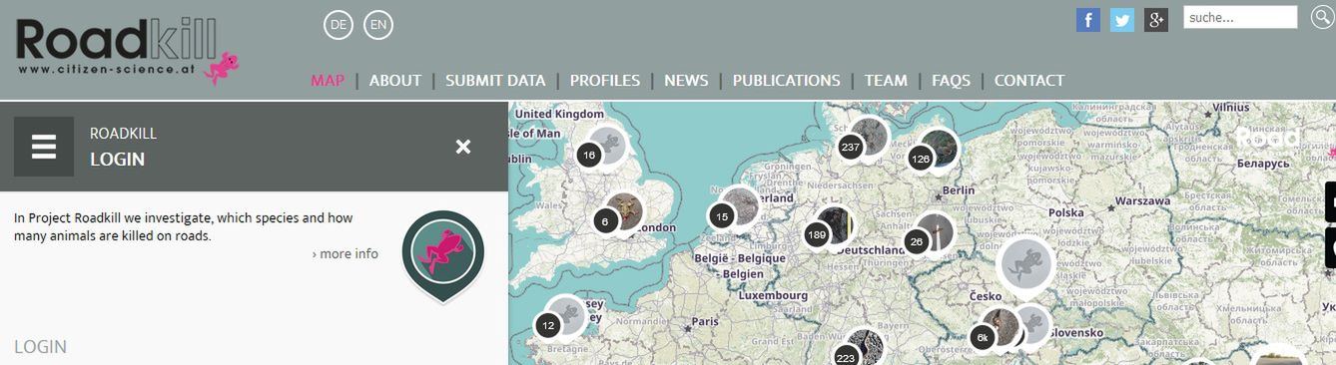Open the Google Plus icon
The width and height of the screenshot is (1336, 365).
pos(1156,19)
